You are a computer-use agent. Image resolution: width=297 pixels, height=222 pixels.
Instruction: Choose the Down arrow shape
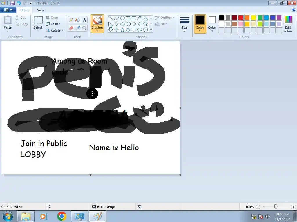click(111, 30)
